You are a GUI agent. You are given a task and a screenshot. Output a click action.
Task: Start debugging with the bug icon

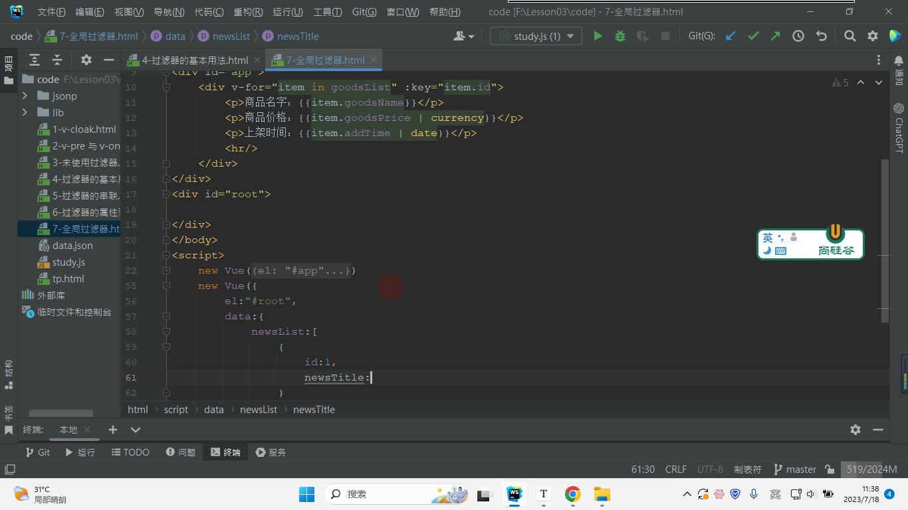620,36
